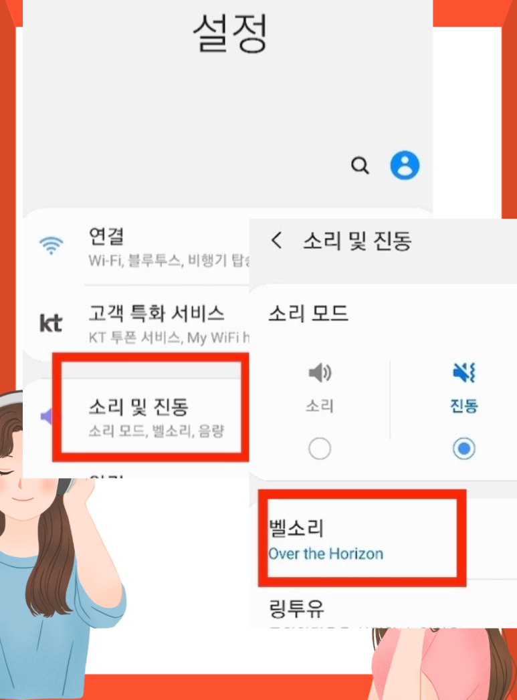The image size is (517, 700).
Task: Open the 벨소리 ringtone setting
Action: [362, 538]
